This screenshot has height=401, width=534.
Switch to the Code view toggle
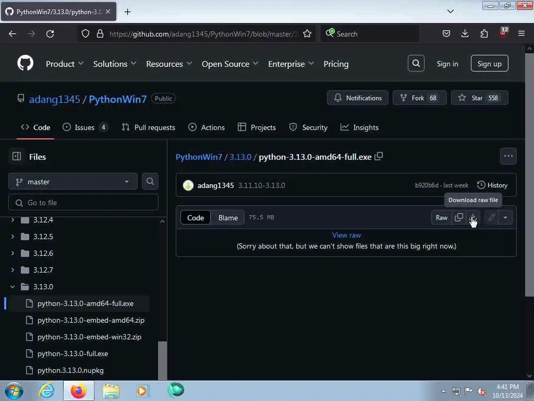point(196,218)
